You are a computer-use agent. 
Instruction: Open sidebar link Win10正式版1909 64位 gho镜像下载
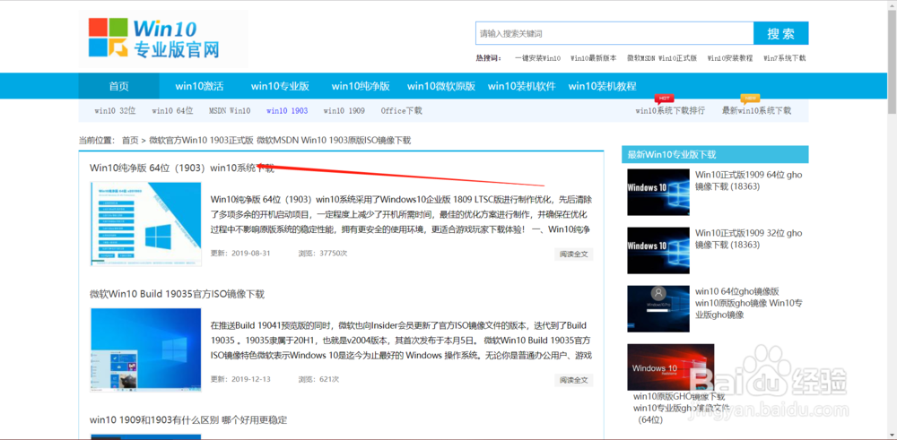[x=749, y=181]
